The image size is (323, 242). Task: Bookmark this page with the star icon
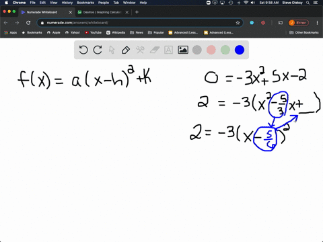point(238,23)
